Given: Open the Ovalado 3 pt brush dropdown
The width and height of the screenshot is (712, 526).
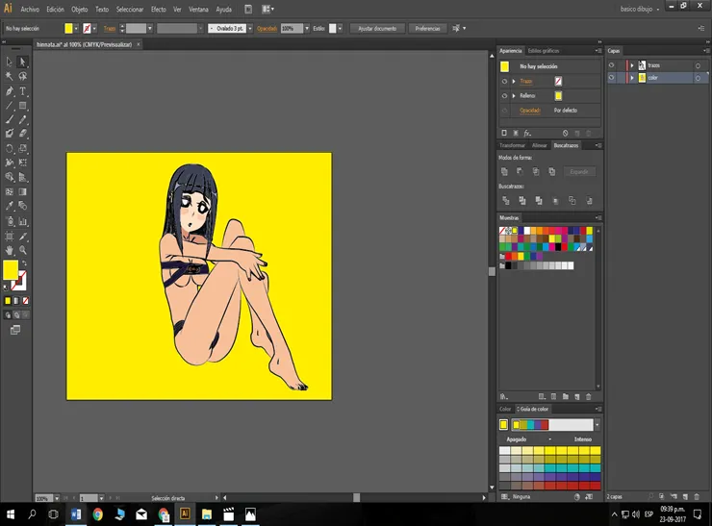Looking at the screenshot, I should [x=250, y=29].
